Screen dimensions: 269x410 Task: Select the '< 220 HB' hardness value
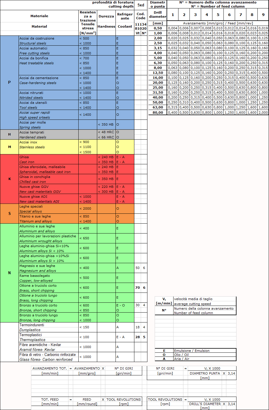pos(106,187)
